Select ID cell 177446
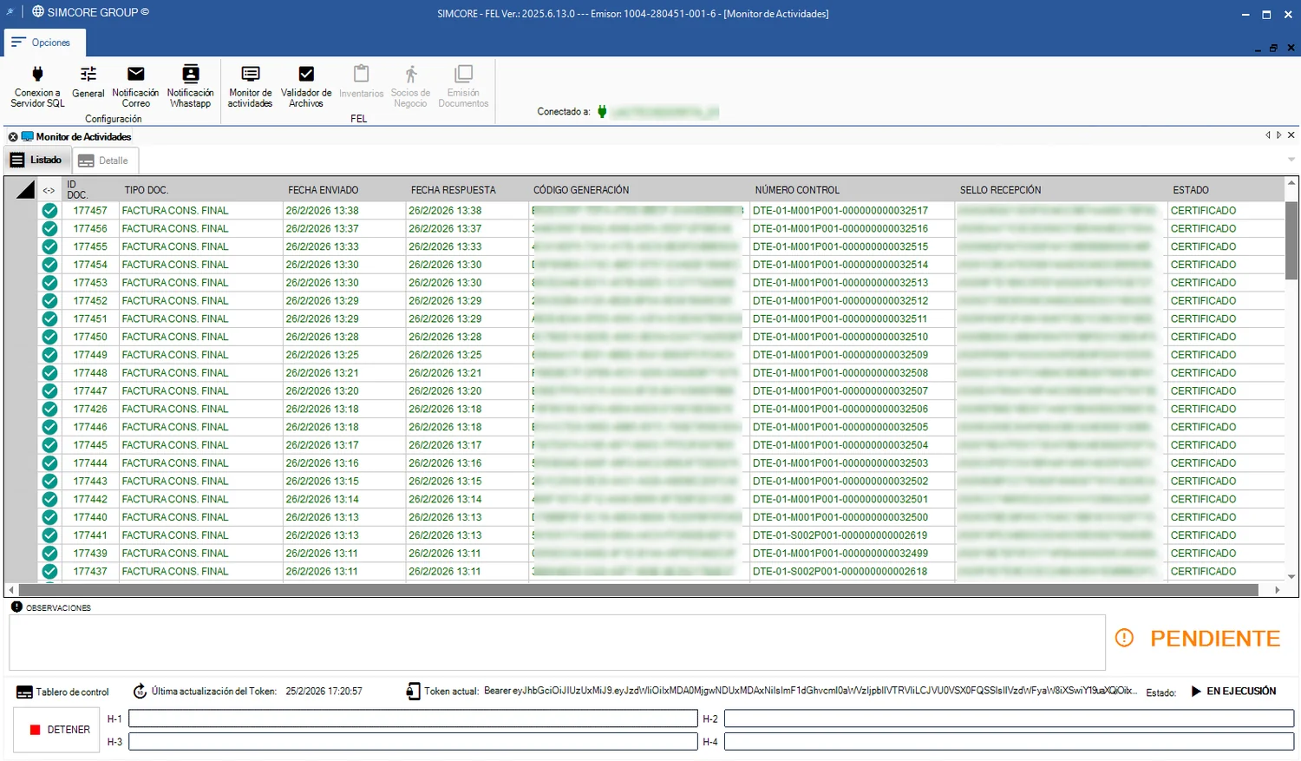 pos(90,427)
